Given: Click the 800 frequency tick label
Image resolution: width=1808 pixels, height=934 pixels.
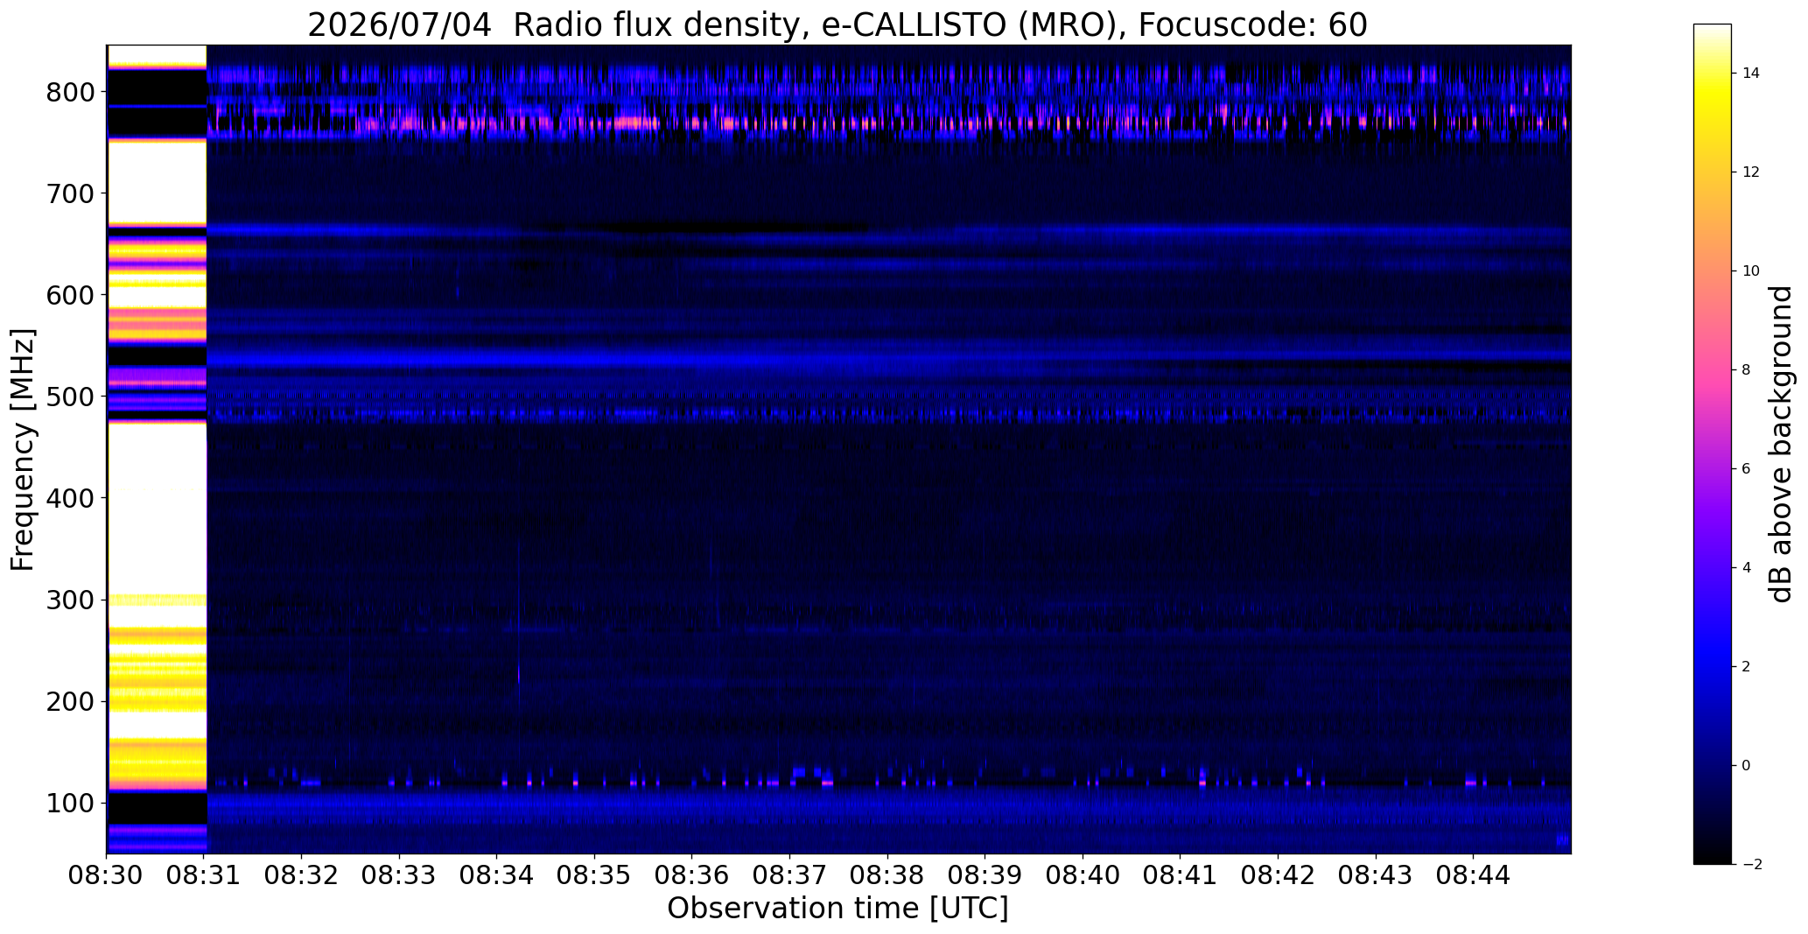Looking at the screenshot, I should [69, 92].
